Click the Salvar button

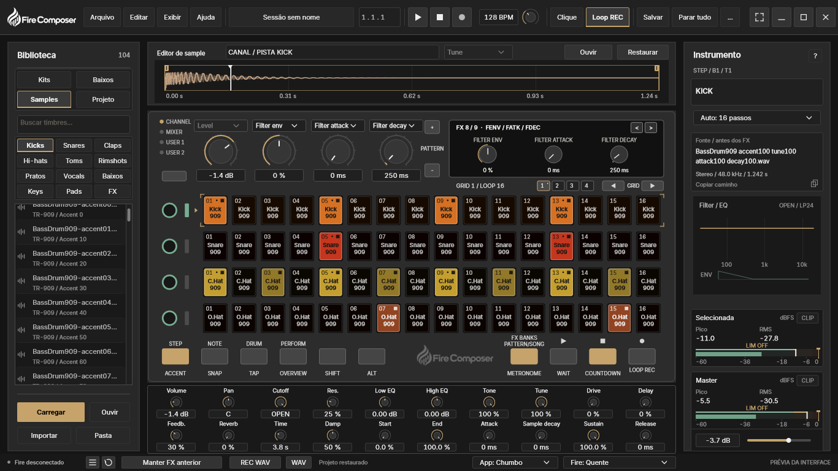click(653, 17)
